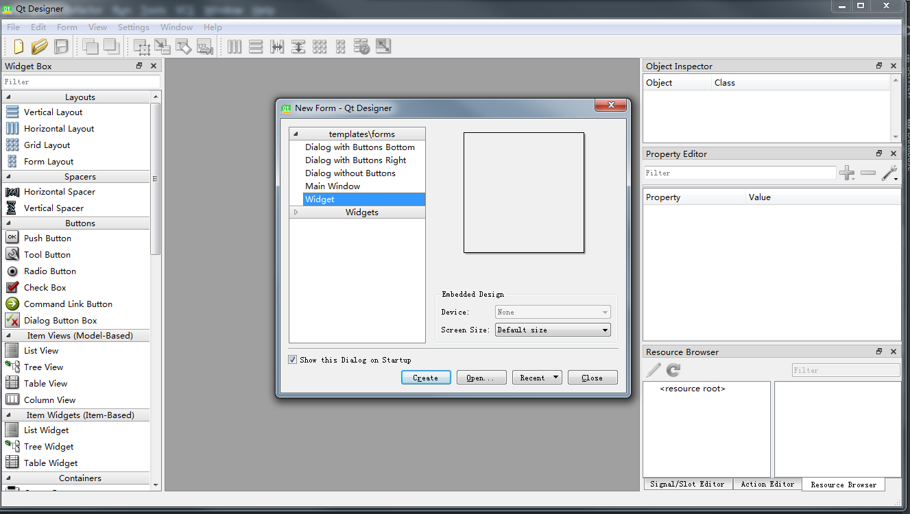Screen dimensions: 910x514
Task: Click the Create button
Action: pos(426,378)
